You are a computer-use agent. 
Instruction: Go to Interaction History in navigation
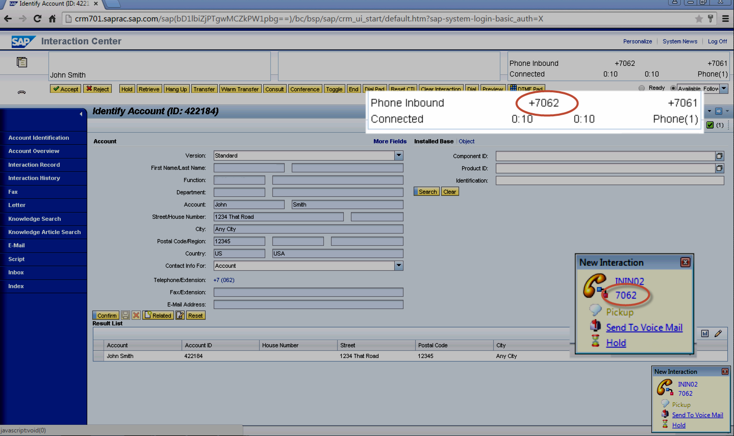tap(34, 178)
